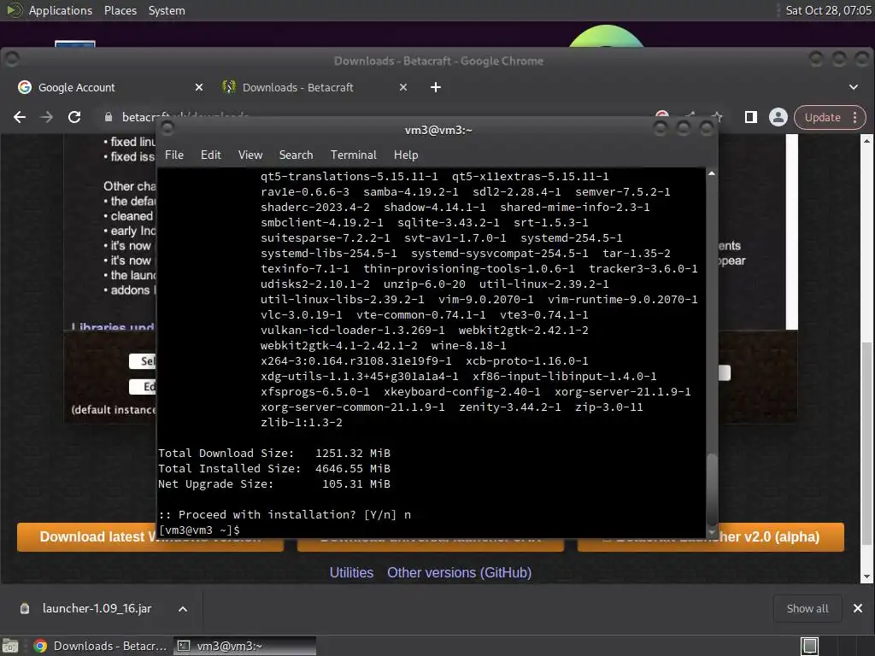The height and width of the screenshot is (656, 875).
Task: Open a new Chrome tab with the plus icon
Action: pyautogui.click(x=436, y=88)
